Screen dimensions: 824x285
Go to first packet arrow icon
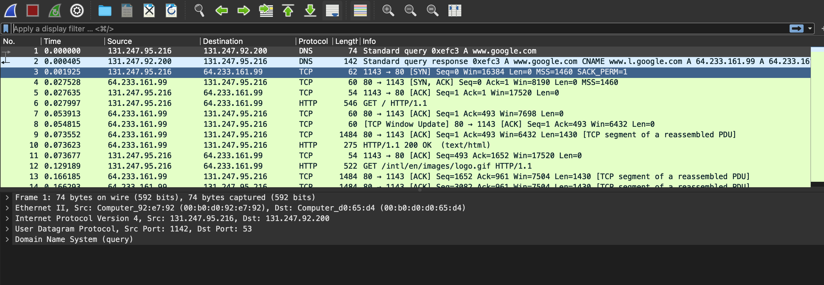coord(288,10)
